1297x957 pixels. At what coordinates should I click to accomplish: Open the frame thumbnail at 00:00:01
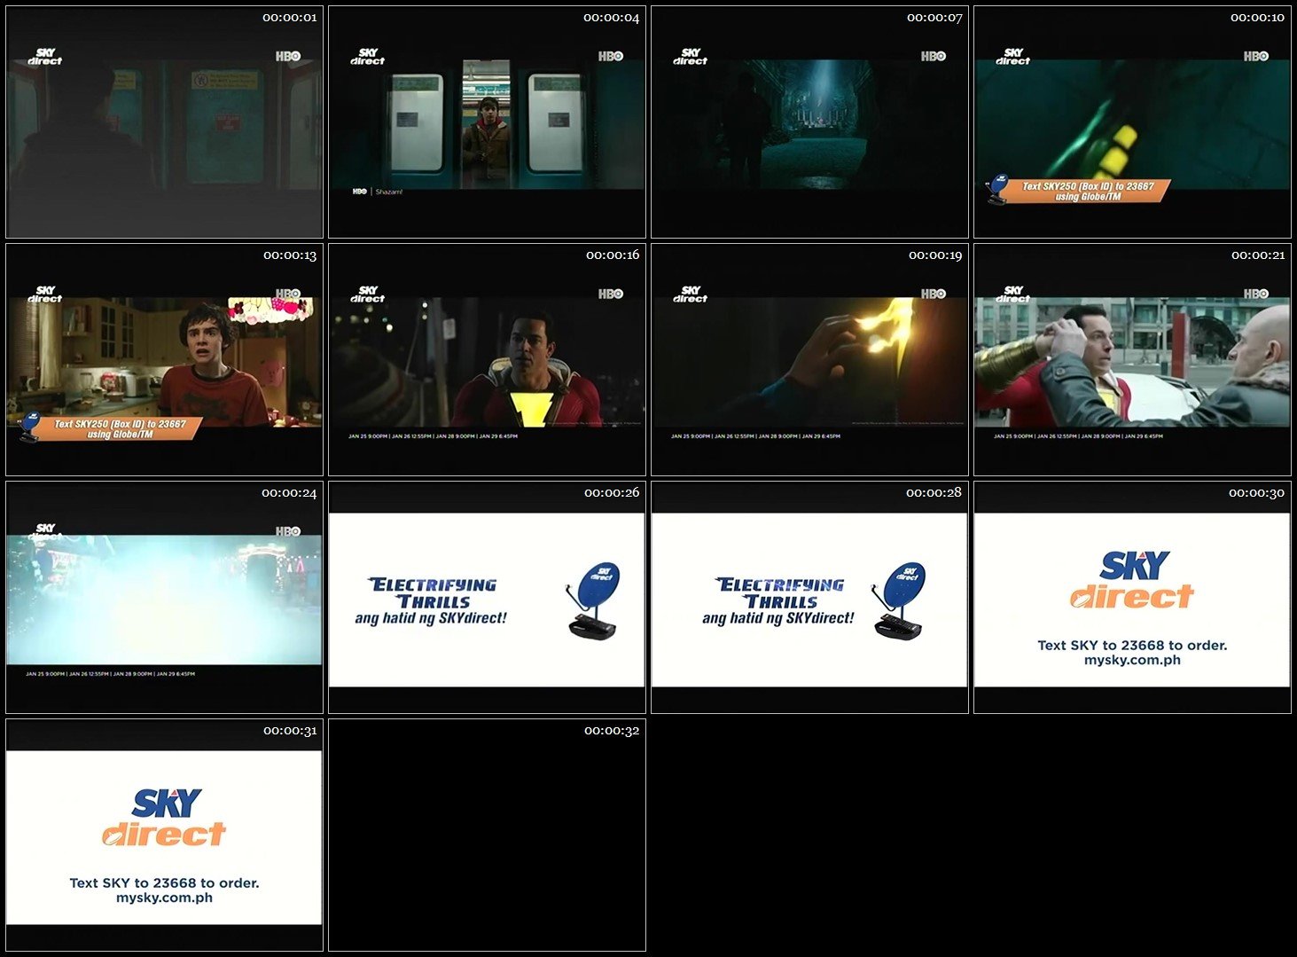(x=164, y=122)
